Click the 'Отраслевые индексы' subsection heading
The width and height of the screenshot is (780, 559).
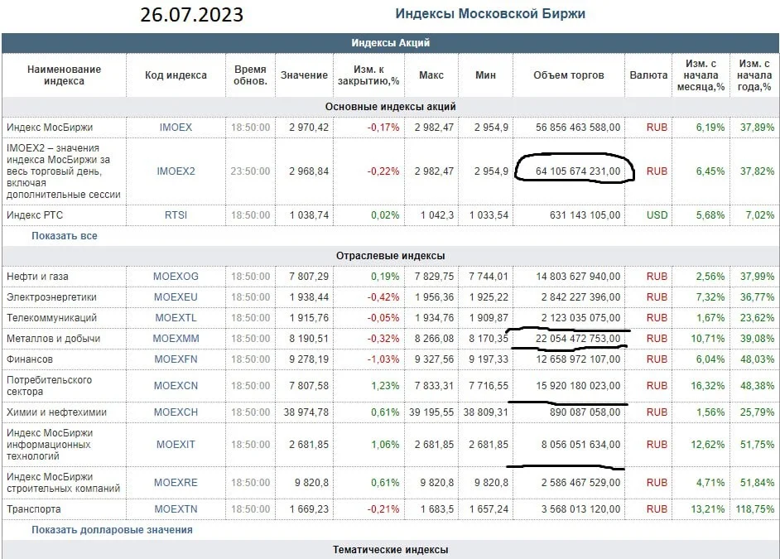tap(391, 256)
